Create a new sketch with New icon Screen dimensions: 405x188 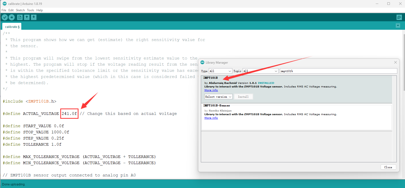point(20,17)
